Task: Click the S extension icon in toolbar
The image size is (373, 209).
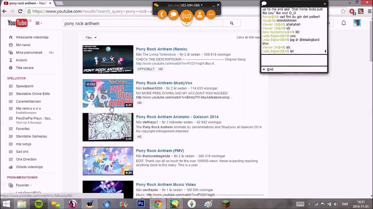Action: click(x=361, y=11)
